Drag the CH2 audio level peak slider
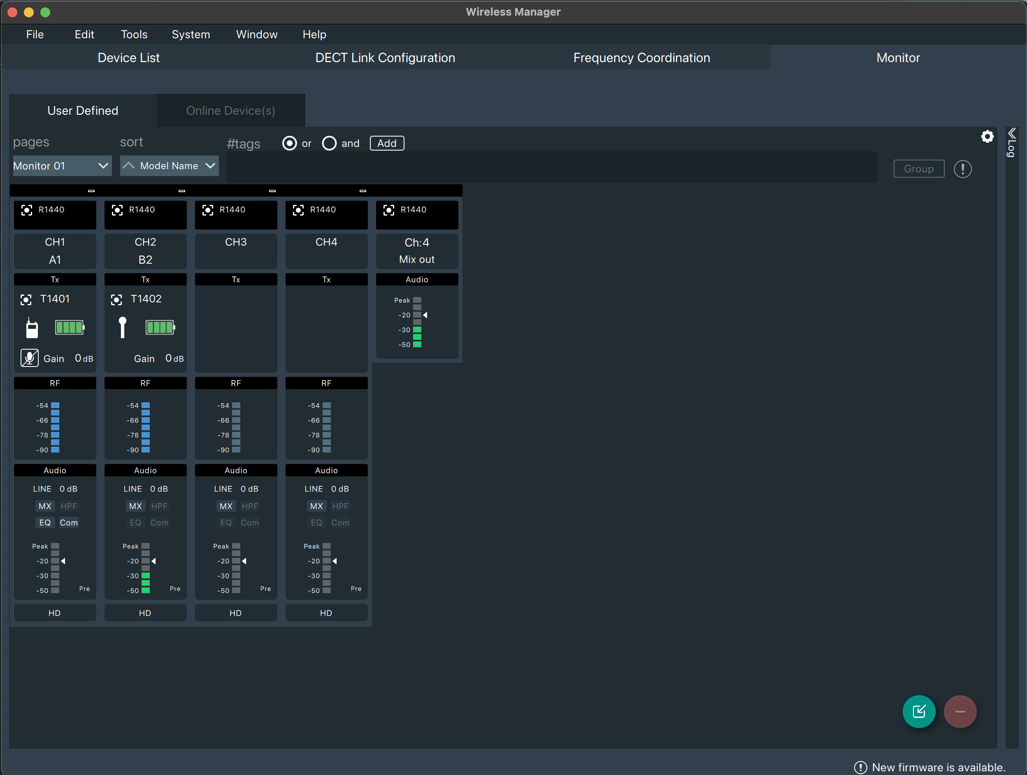This screenshot has height=775, width=1027. pyautogui.click(x=154, y=560)
